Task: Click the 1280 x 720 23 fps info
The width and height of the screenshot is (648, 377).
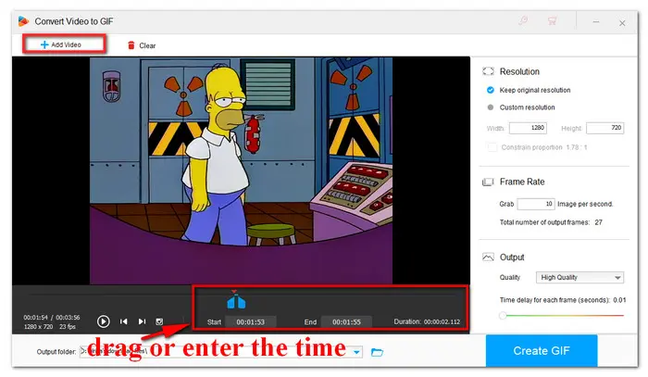Action: coord(50,327)
